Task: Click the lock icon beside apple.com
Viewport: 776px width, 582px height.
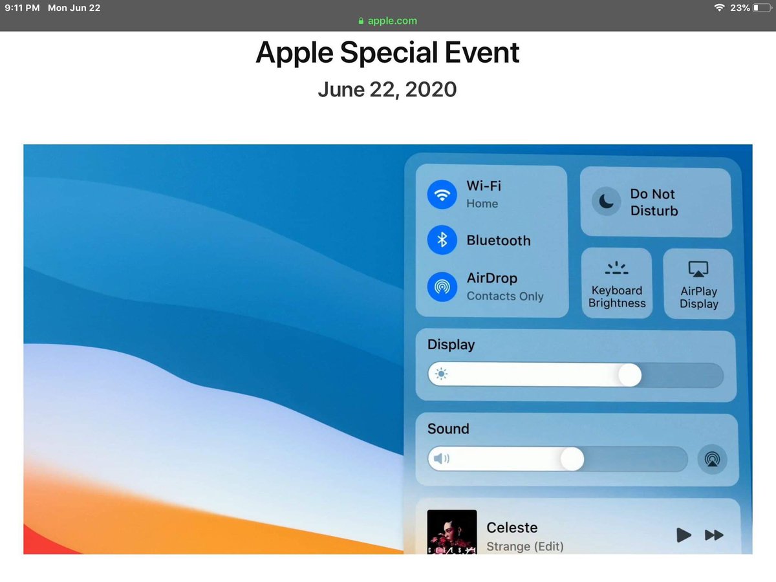Action: pos(361,21)
